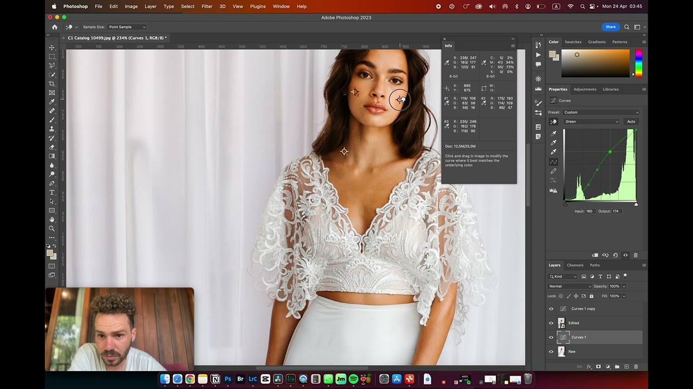Pick a hue on the color spectrum bar
The width and height of the screenshot is (693, 389).
point(639,63)
